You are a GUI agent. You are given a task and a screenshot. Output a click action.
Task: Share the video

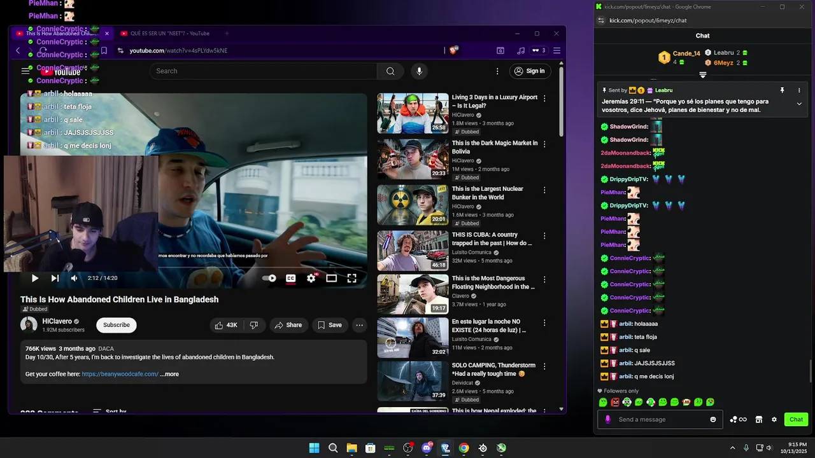tap(288, 325)
